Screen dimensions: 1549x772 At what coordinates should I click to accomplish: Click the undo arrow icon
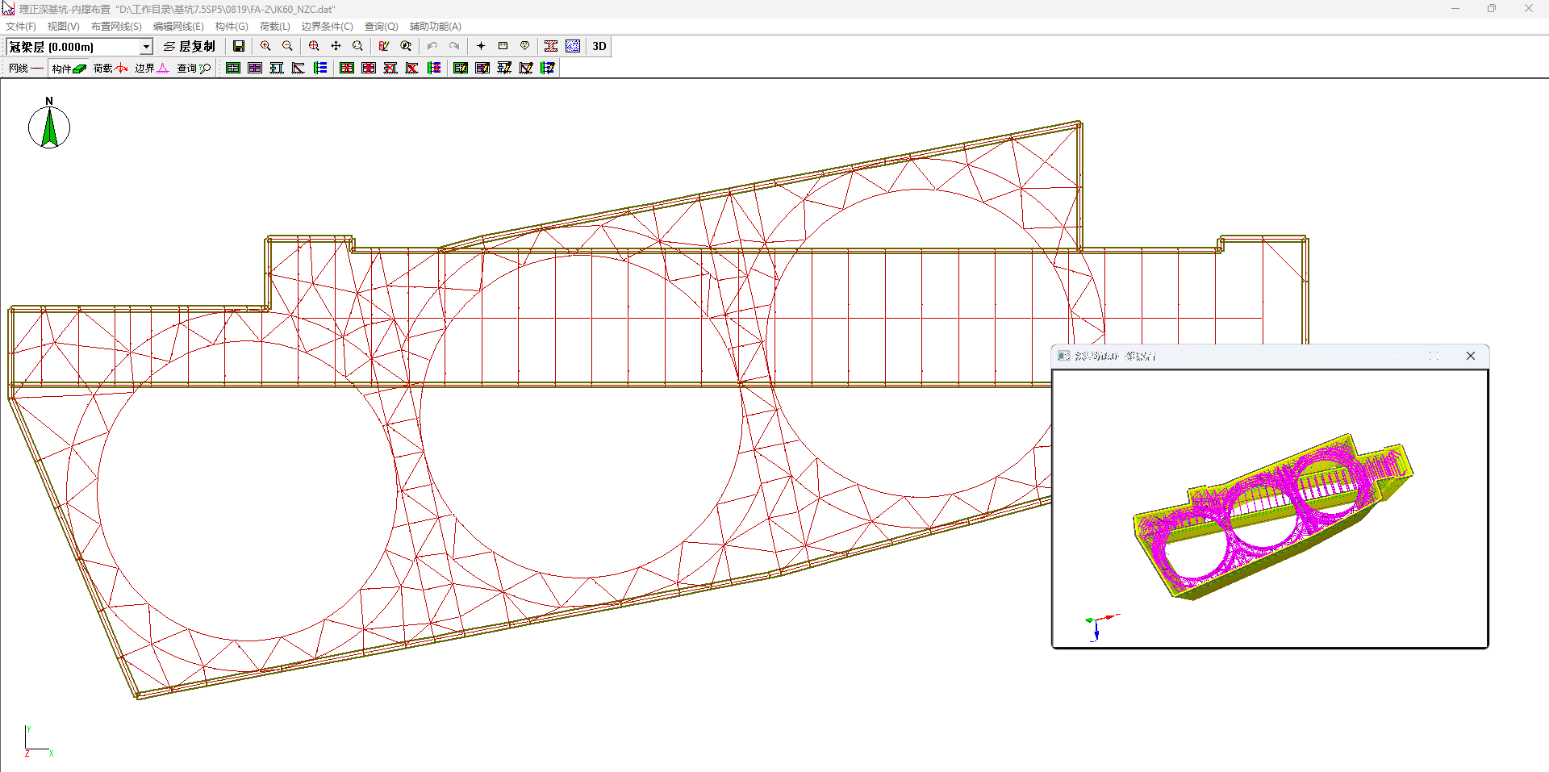tap(432, 46)
